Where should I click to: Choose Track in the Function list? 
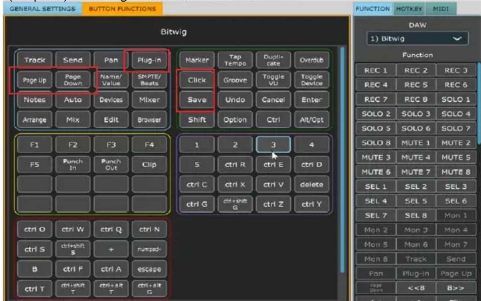[x=416, y=259]
